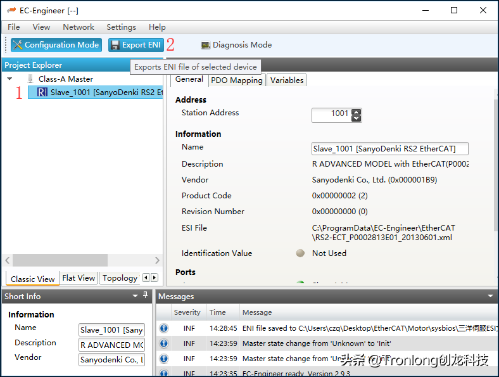
Task: Show next view tabs with right arrow
Action: (155, 278)
